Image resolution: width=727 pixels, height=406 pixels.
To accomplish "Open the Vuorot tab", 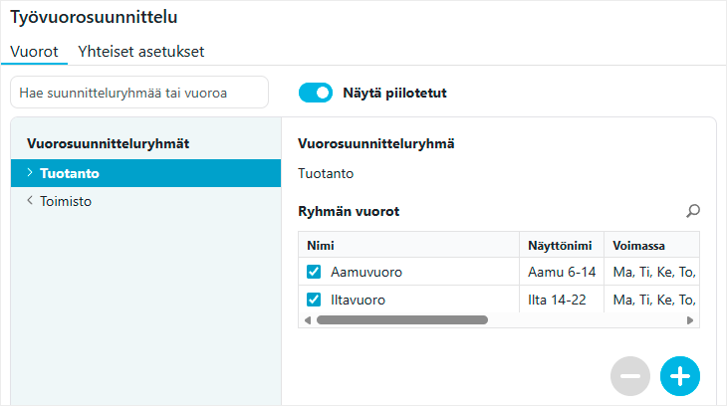I will [x=35, y=52].
